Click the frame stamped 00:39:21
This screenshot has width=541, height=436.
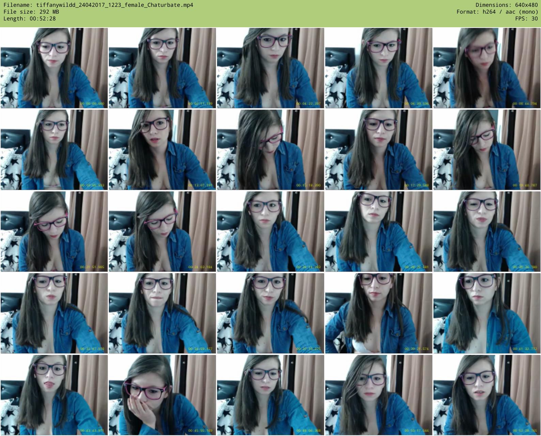[x=378, y=313]
